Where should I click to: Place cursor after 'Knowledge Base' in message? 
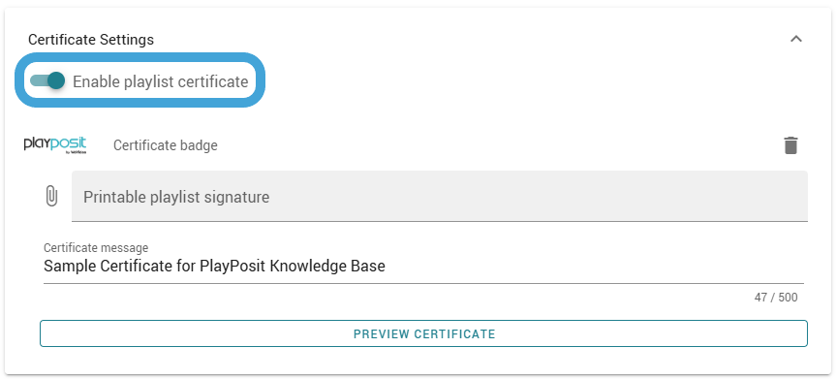pyautogui.click(x=386, y=266)
